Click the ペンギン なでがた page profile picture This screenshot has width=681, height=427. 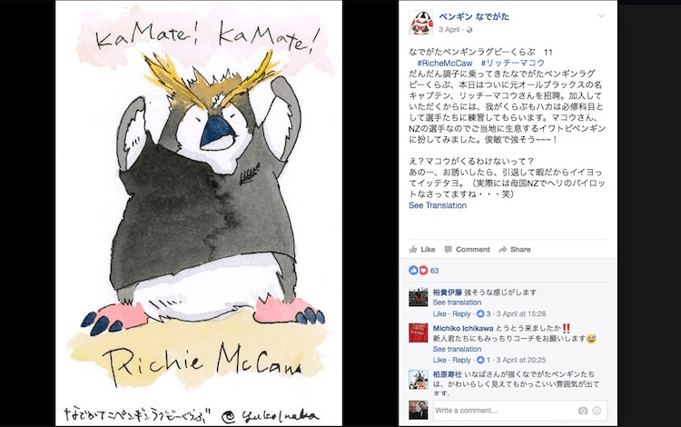tap(420, 23)
